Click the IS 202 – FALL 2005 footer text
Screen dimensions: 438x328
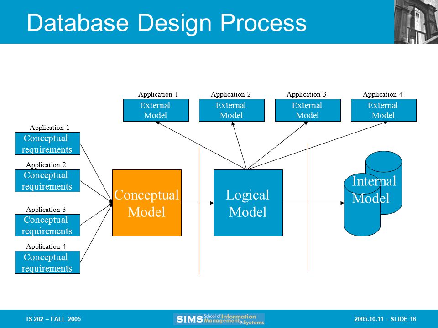tap(54, 319)
